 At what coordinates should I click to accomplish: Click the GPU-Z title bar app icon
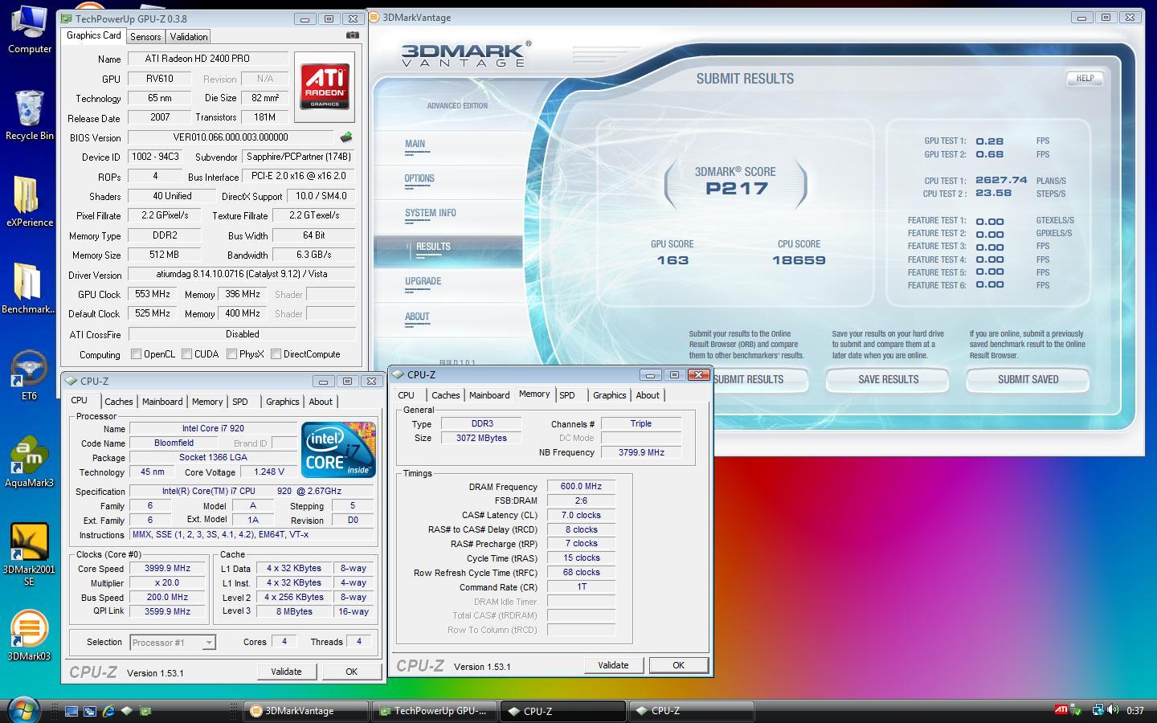point(66,18)
